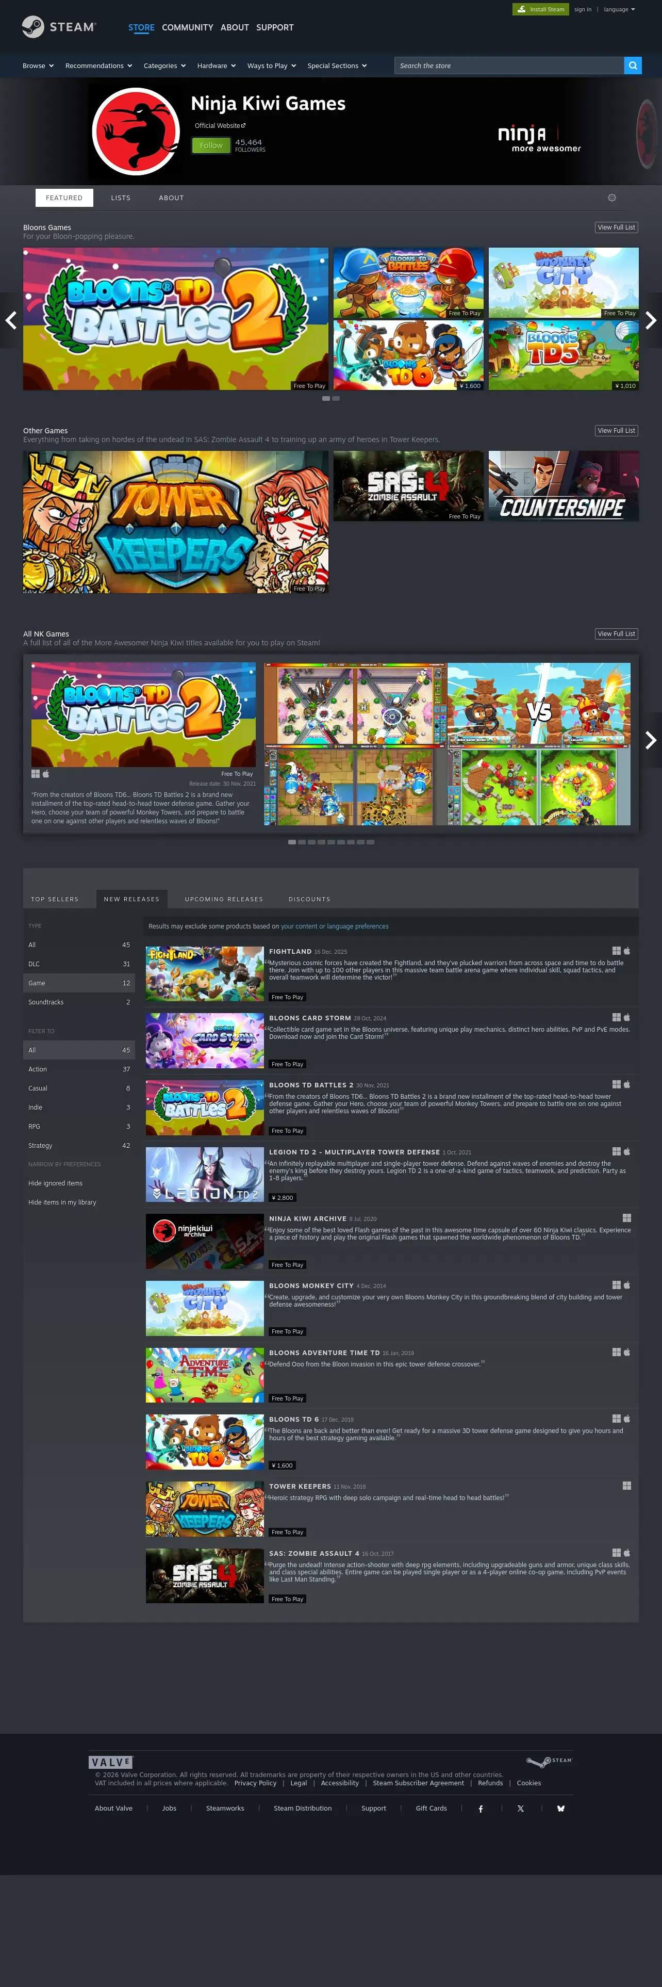Open the Recommendations dropdown

98,67
